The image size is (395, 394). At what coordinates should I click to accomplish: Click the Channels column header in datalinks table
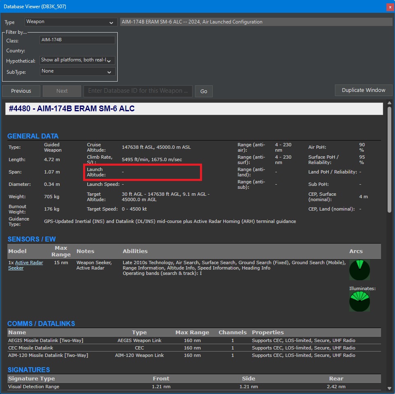232,333
